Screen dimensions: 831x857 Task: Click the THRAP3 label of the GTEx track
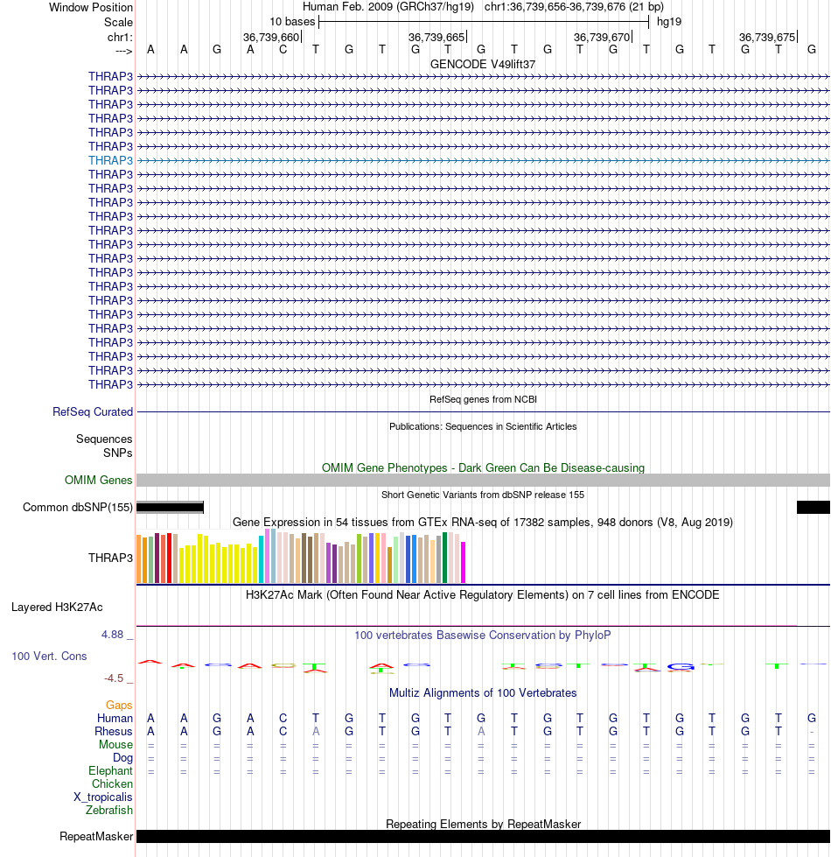111,558
